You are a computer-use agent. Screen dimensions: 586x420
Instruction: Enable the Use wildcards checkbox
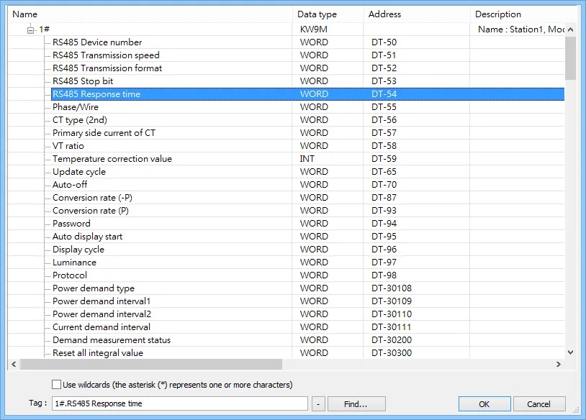click(56, 385)
